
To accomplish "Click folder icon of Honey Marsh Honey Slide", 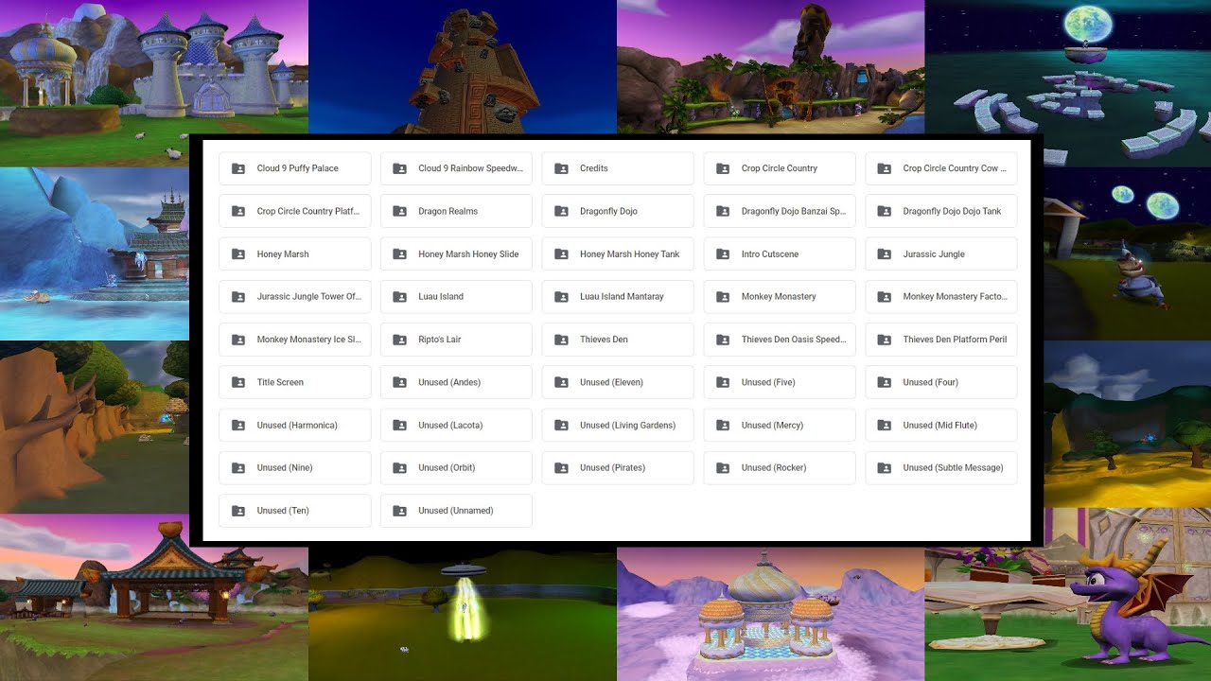I will [x=399, y=254].
